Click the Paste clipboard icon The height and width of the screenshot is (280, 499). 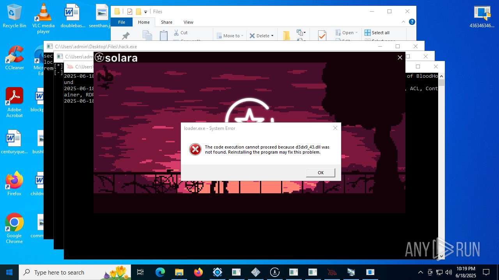point(164,35)
